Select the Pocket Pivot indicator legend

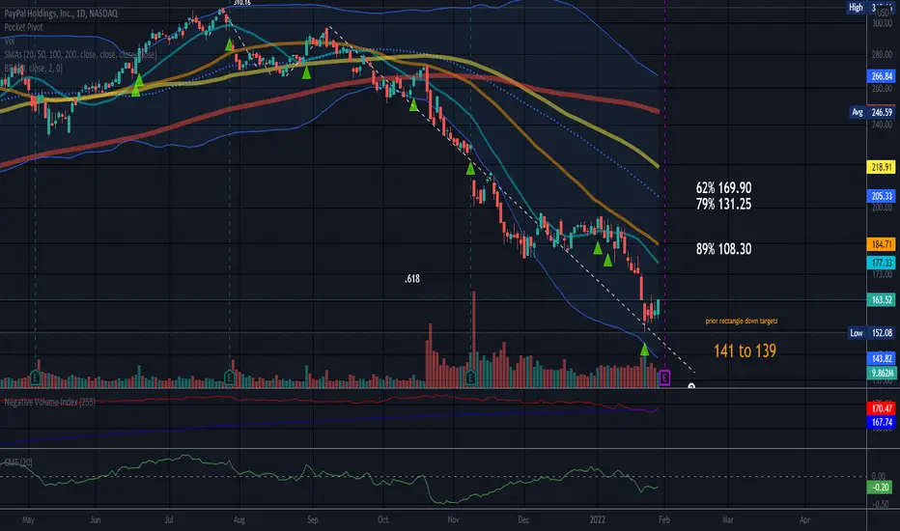(23, 27)
